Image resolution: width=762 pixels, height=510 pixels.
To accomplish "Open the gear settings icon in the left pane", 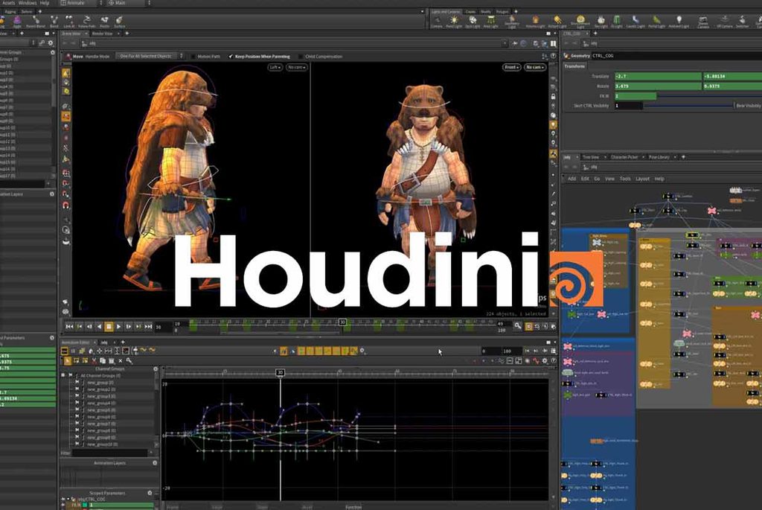I will click(x=51, y=43).
